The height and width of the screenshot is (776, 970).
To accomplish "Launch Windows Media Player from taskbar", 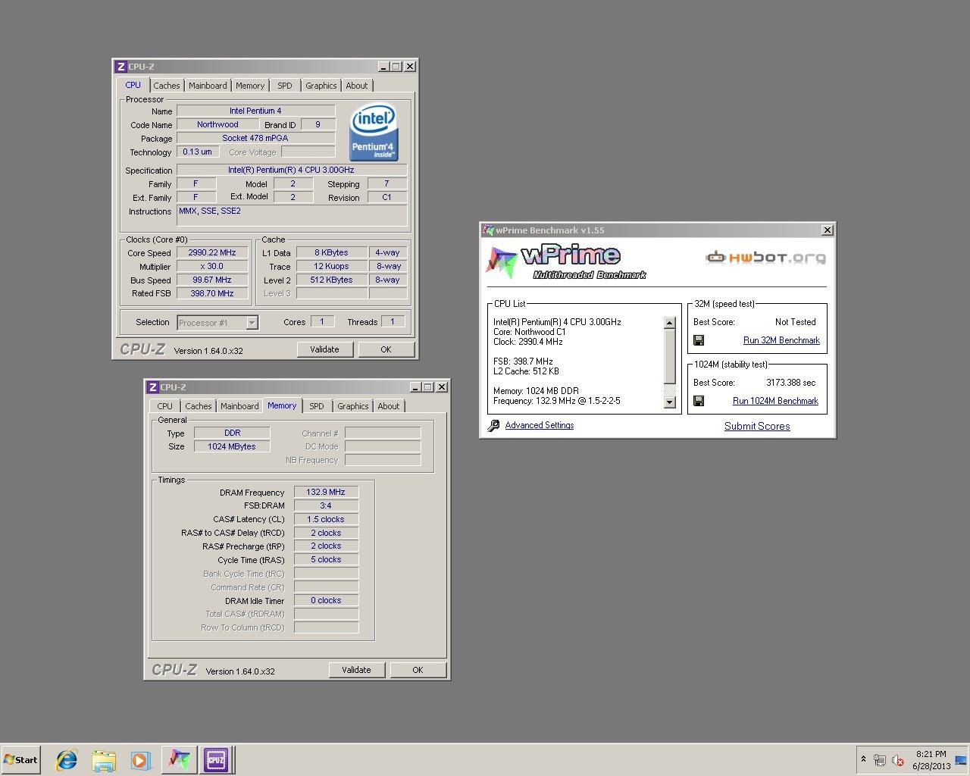I will tap(140, 759).
